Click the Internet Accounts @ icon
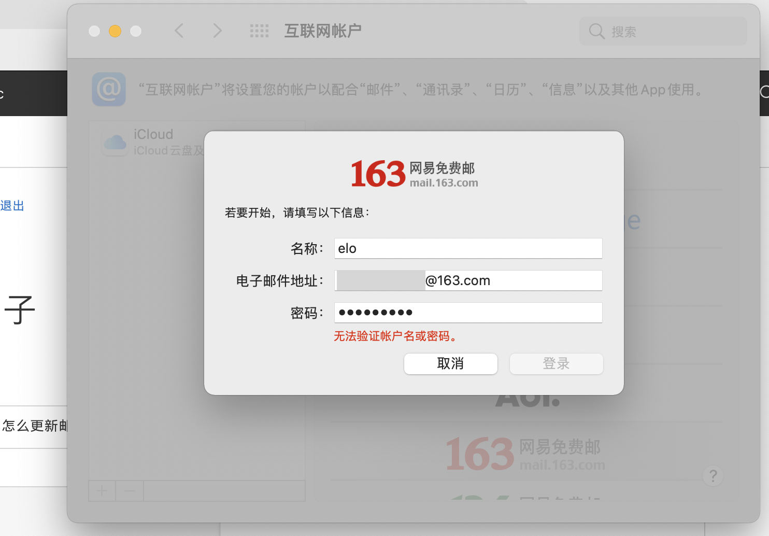Viewport: 769px width, 536px height. (109, 89)
